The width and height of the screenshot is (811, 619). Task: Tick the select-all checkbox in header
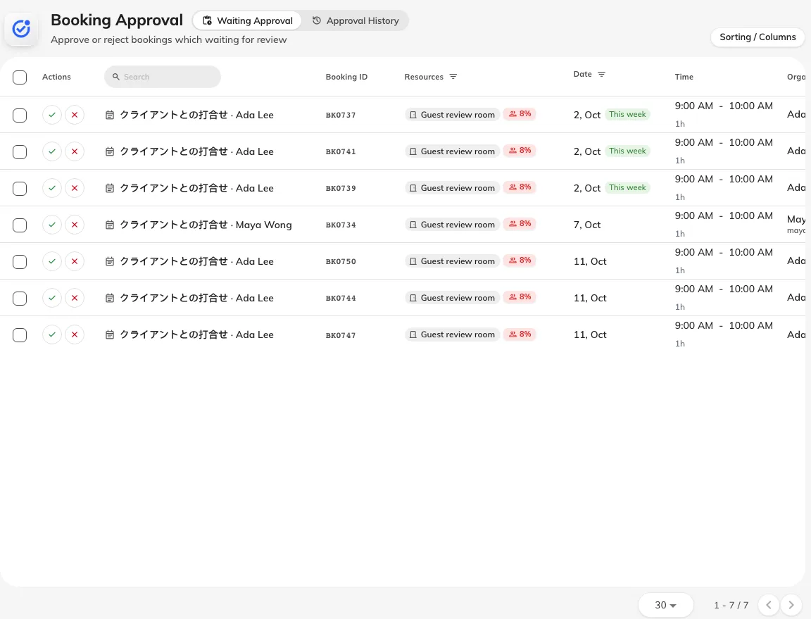click(20, 77)
